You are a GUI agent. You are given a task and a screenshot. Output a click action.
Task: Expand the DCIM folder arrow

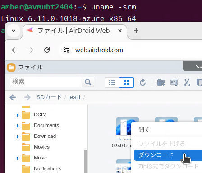point(18,115)
